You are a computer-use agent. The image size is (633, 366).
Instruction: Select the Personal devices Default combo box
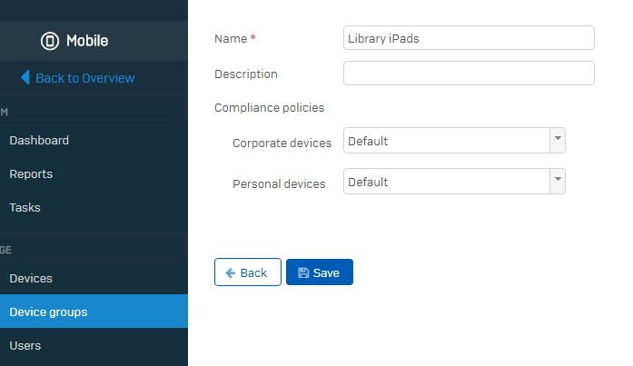(x=454, y=182)
